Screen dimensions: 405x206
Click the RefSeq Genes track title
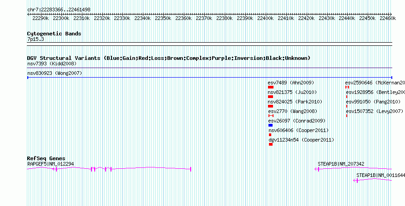46,158
